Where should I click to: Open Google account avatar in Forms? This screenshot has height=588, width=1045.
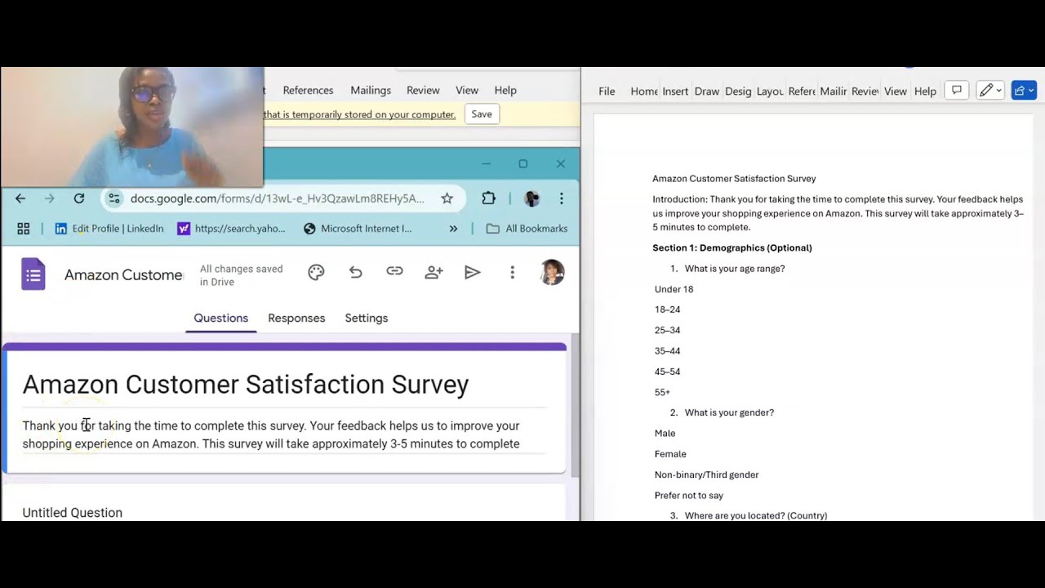pos(553,273)
